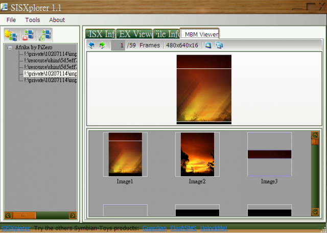Open the About menu

coord(57,20)
